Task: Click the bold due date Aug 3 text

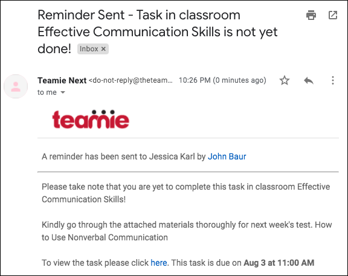Action: [279, 263]
